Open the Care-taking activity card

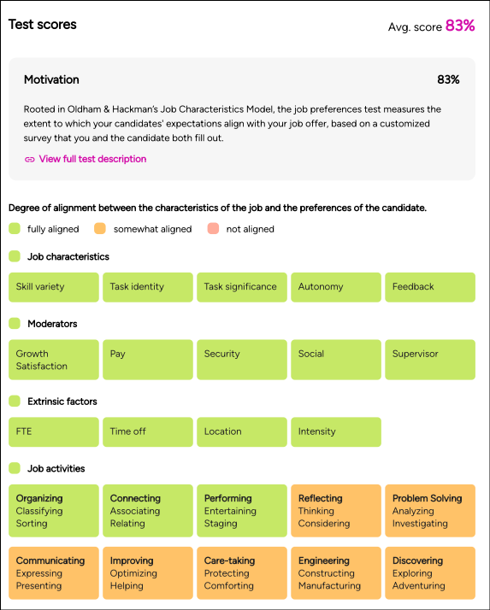(242, 573)
